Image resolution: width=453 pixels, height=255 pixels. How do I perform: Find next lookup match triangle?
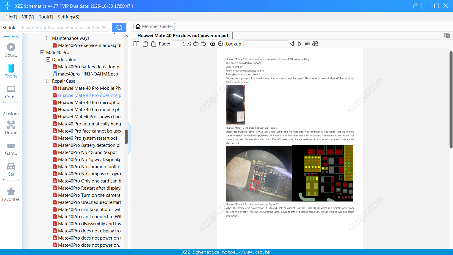(x=300, y=44)
